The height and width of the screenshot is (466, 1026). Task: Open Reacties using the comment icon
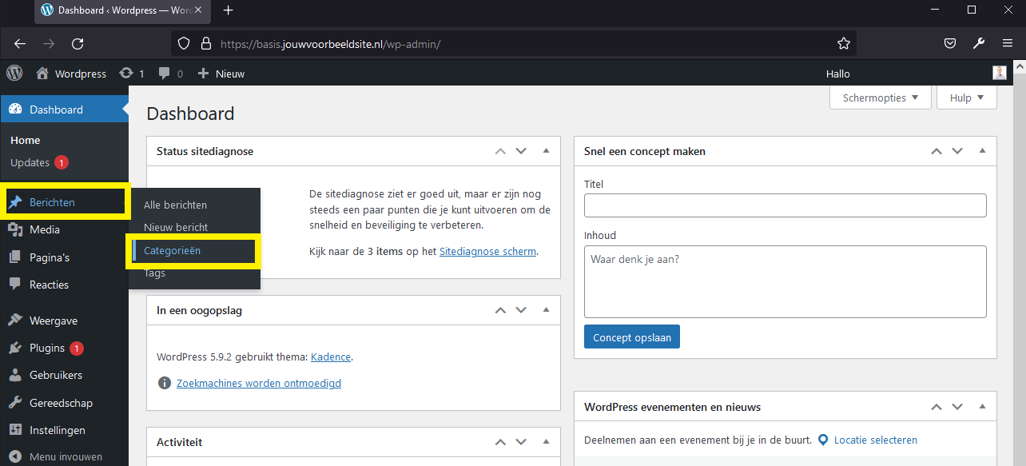[x=18, y=284]
